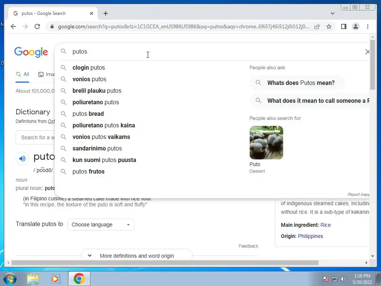Reload the page with refresh icon
381x286 pixels.
(37, 26)
